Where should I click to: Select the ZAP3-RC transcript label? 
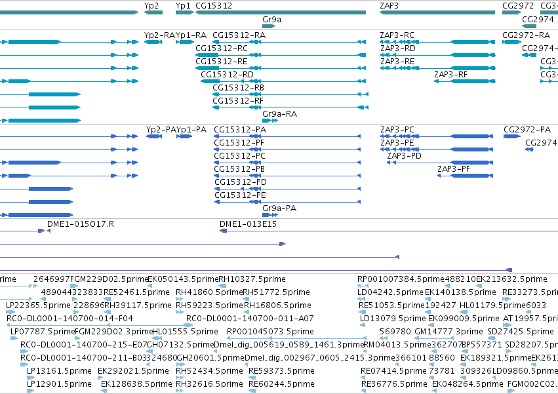click(397, 35)
